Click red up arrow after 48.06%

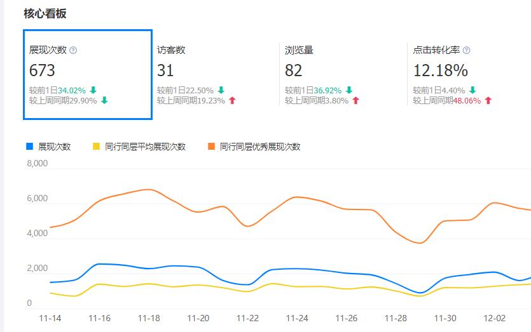[x=488, y=100]
